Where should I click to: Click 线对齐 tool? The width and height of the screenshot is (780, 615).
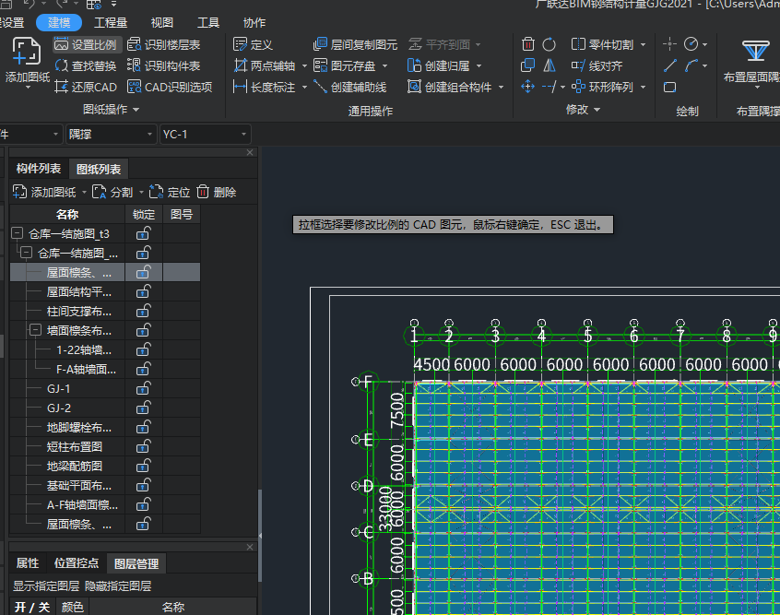point(597,65)
